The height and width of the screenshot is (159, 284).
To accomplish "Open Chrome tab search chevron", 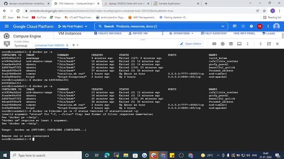I will [x=250, y=3].
